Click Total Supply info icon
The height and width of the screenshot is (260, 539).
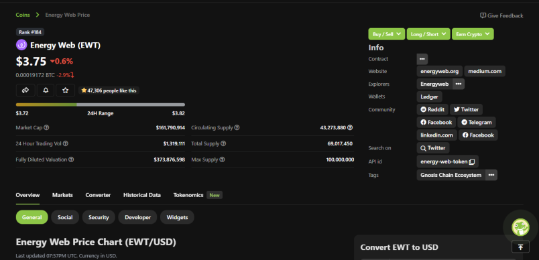tap(223, 143)
